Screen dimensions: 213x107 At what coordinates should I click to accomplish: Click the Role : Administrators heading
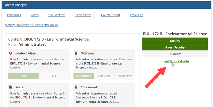pyautogui.click(x=27, y=45)
